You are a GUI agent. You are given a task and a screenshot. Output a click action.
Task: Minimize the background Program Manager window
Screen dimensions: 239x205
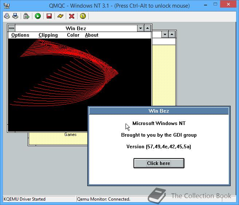click(165, 35)
